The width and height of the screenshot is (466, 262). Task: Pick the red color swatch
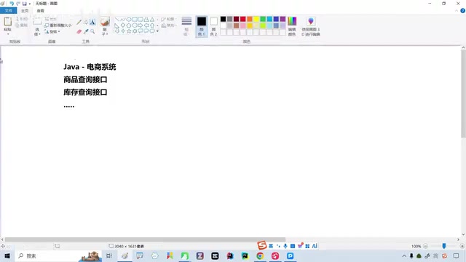click(x=242, y=19)
